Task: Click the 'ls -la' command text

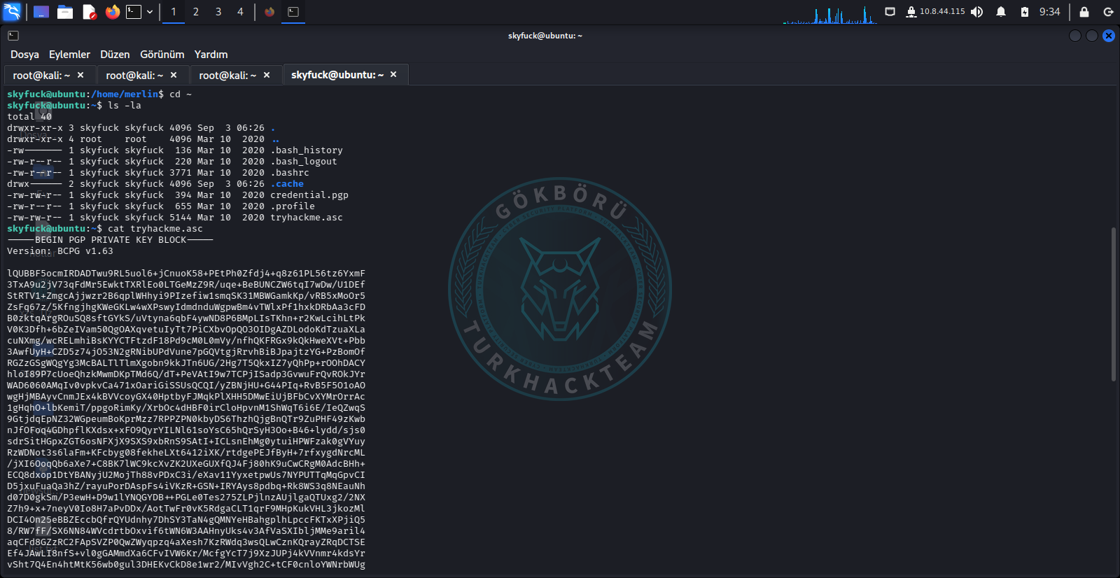Action: click(x=125, y=106)
